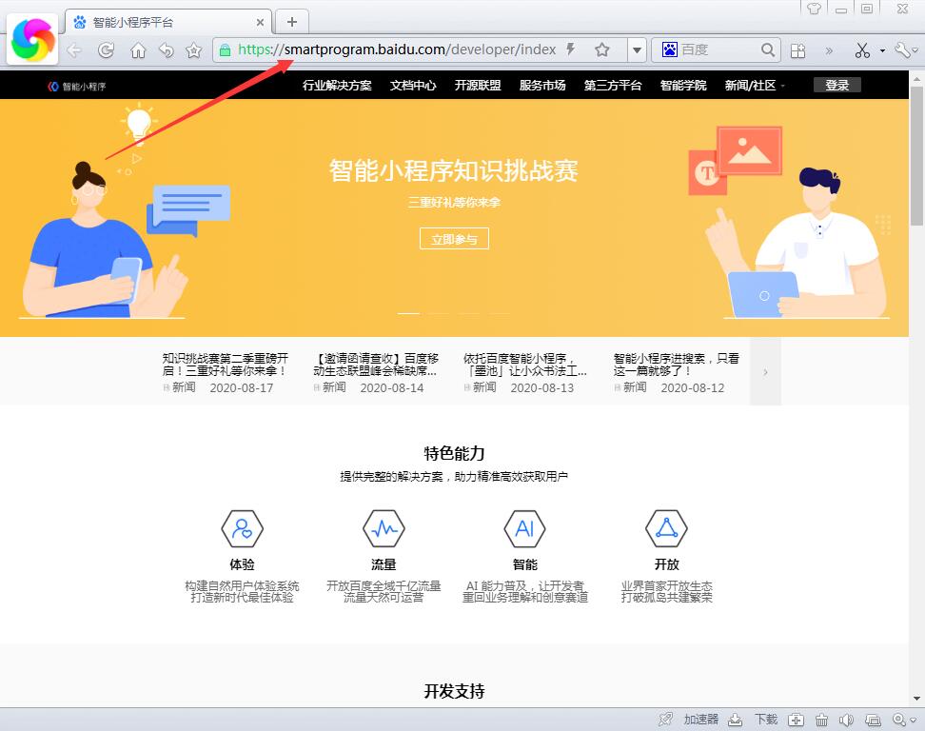Click the 加速器 rocket icon
The image size is (925, 731).
(665, 720)
